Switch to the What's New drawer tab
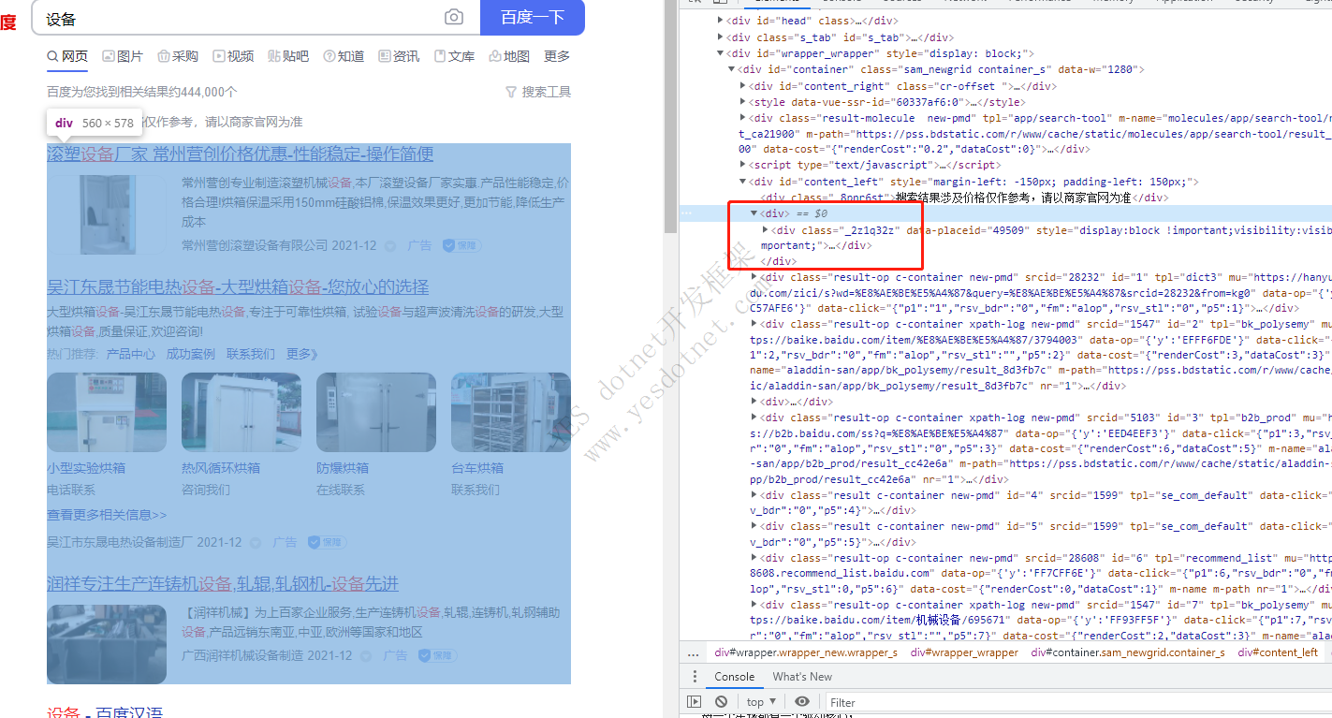Image resolution: width=1332 pixels, height=718 pixels. pos(802,677)
